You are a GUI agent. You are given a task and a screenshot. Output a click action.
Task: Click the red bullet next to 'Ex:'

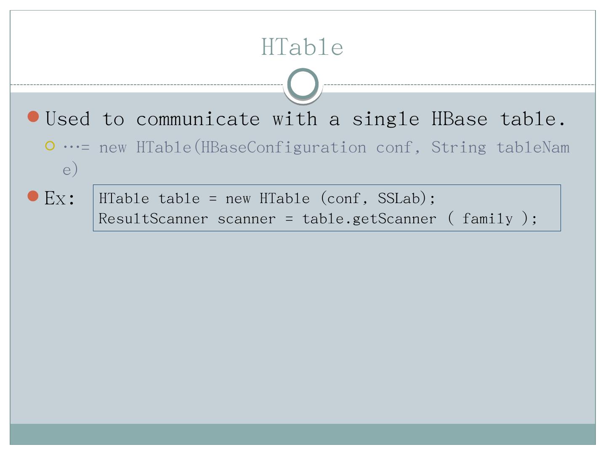[33, 196]
